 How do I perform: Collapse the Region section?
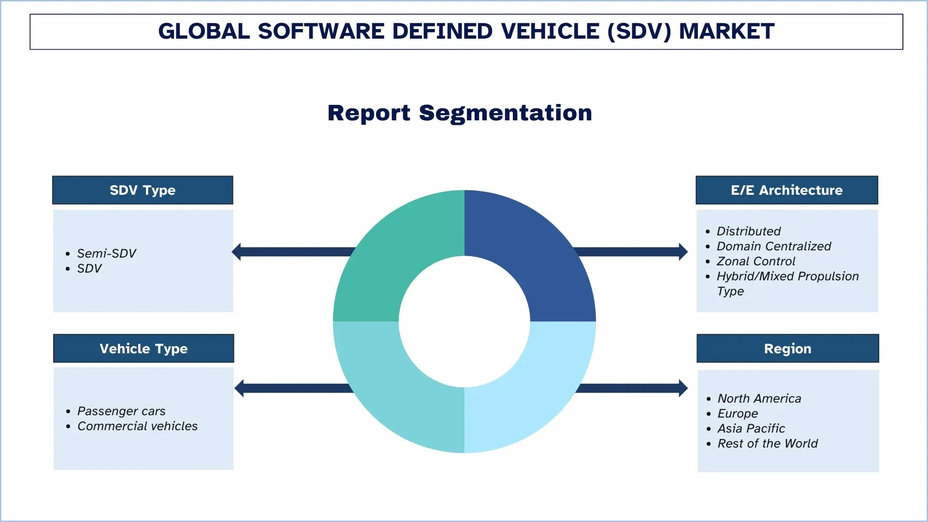pyautogui.click(x=787, y=348)
